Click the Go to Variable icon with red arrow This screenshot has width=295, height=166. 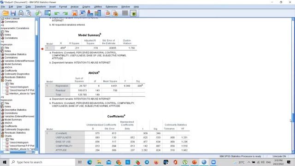pyautogui.click(x=90, y=13)
